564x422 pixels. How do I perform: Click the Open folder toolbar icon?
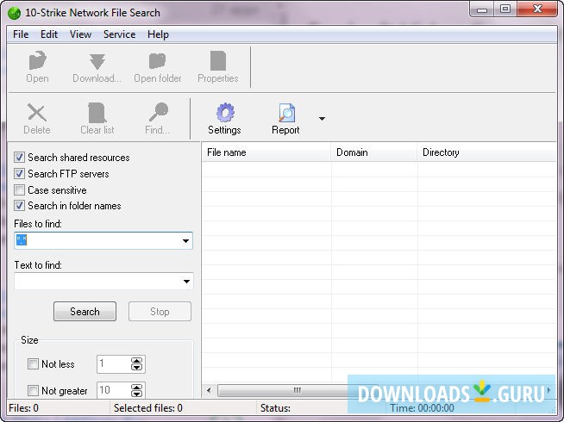[157, 60]
